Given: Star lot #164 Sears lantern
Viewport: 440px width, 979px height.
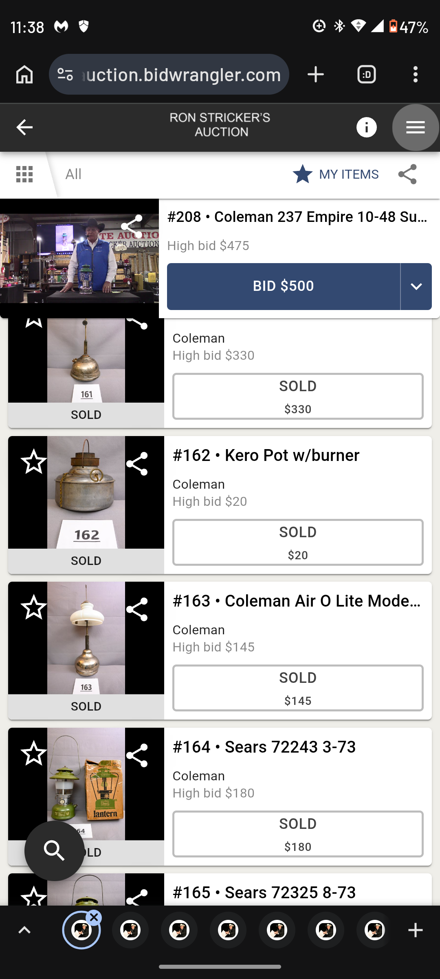Looking at the screenshot, I should click(34, 753).
